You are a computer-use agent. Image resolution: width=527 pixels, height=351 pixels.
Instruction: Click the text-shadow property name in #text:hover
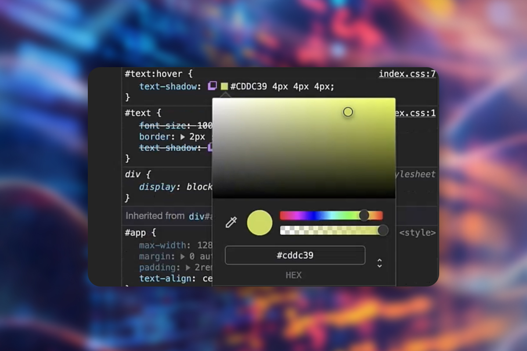167,86
